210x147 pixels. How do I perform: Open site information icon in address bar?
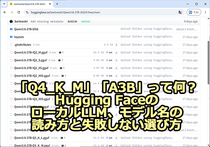click(x=27, y=12)
